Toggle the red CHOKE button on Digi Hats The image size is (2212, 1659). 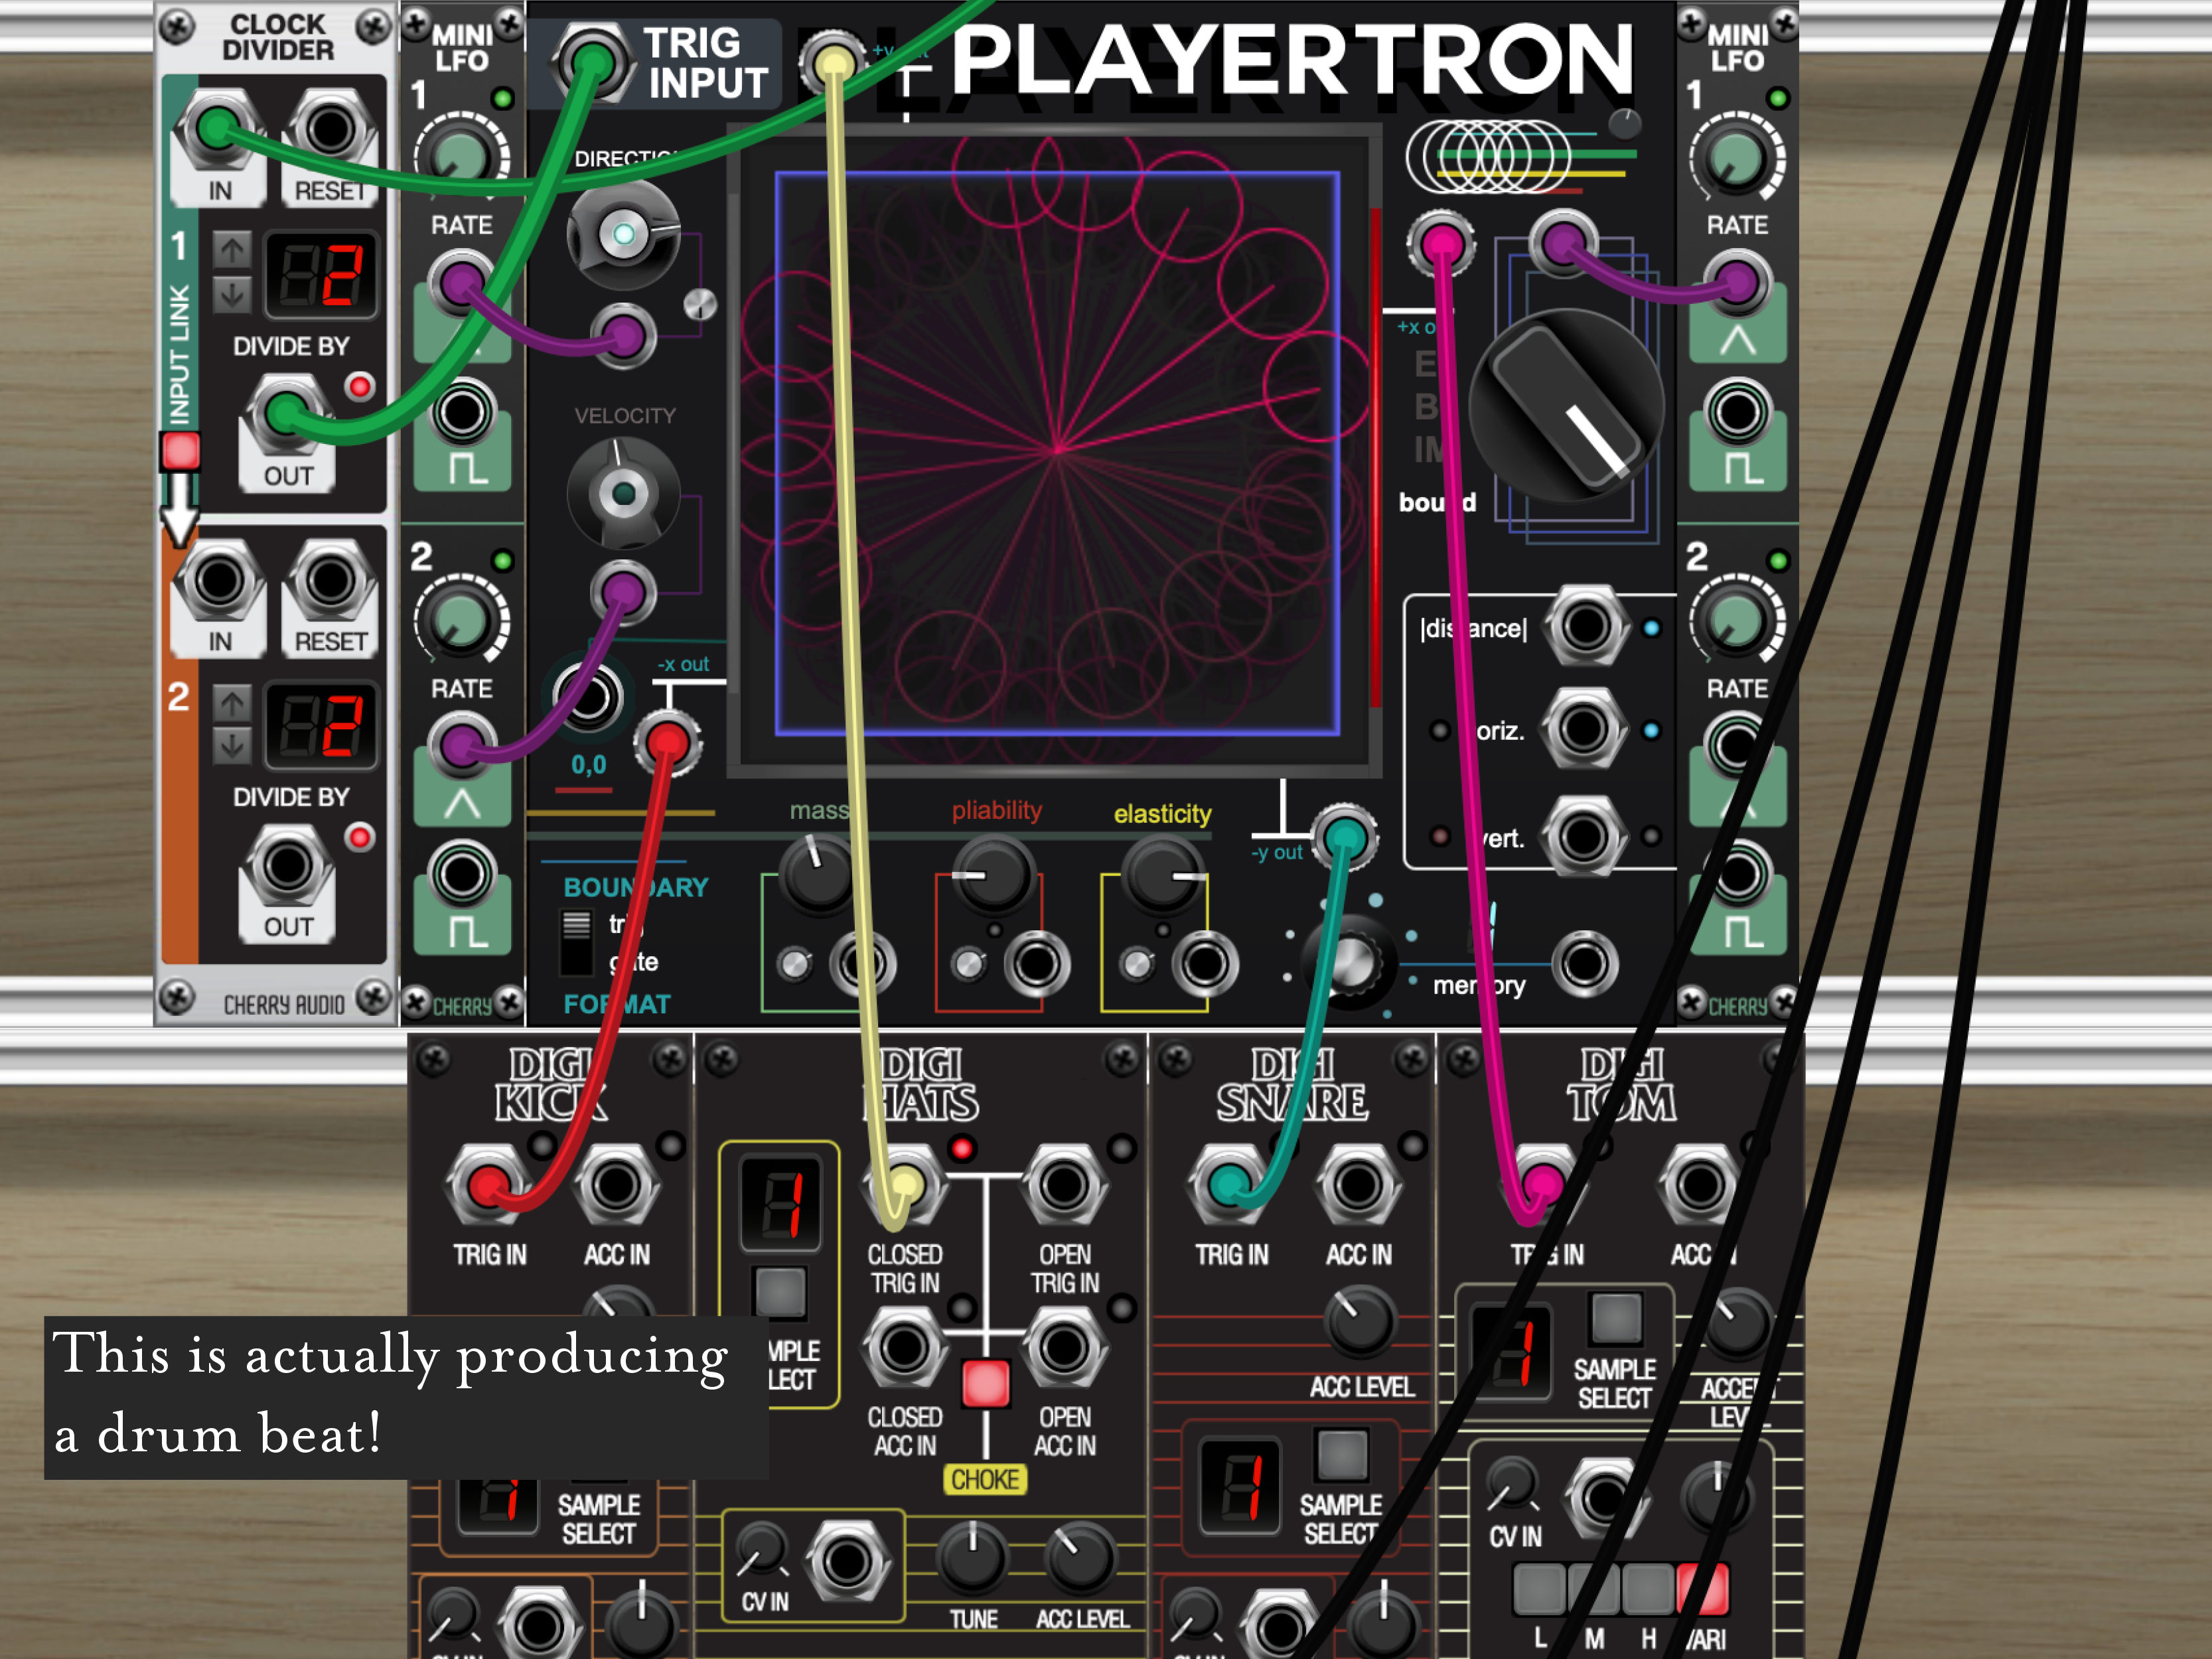(985, 1383)
